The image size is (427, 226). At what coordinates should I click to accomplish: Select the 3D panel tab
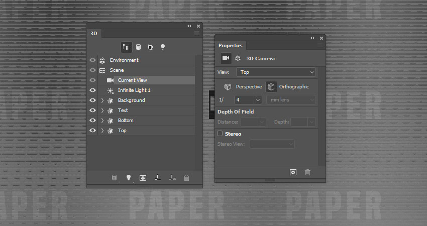pyautogui.click(x=94, y=34)
